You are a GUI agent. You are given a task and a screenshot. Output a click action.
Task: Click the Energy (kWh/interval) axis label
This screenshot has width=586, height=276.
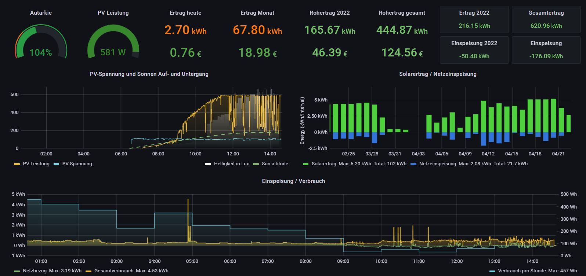point(303,121)
